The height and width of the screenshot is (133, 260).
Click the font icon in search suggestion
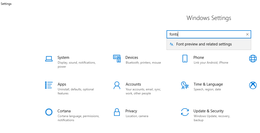tap(172, 44)
